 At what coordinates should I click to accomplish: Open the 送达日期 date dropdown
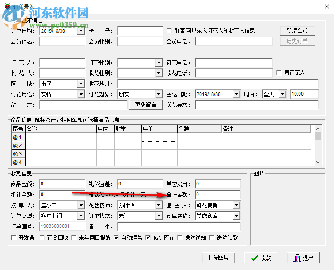click(236, 94)
